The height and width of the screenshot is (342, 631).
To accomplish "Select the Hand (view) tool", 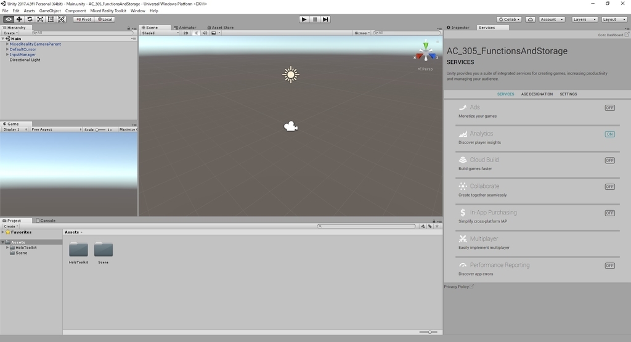I will click(x=9, y=19).
